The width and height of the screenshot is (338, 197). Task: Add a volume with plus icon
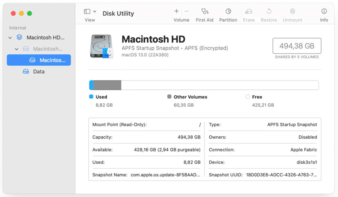tap(176, 11)
